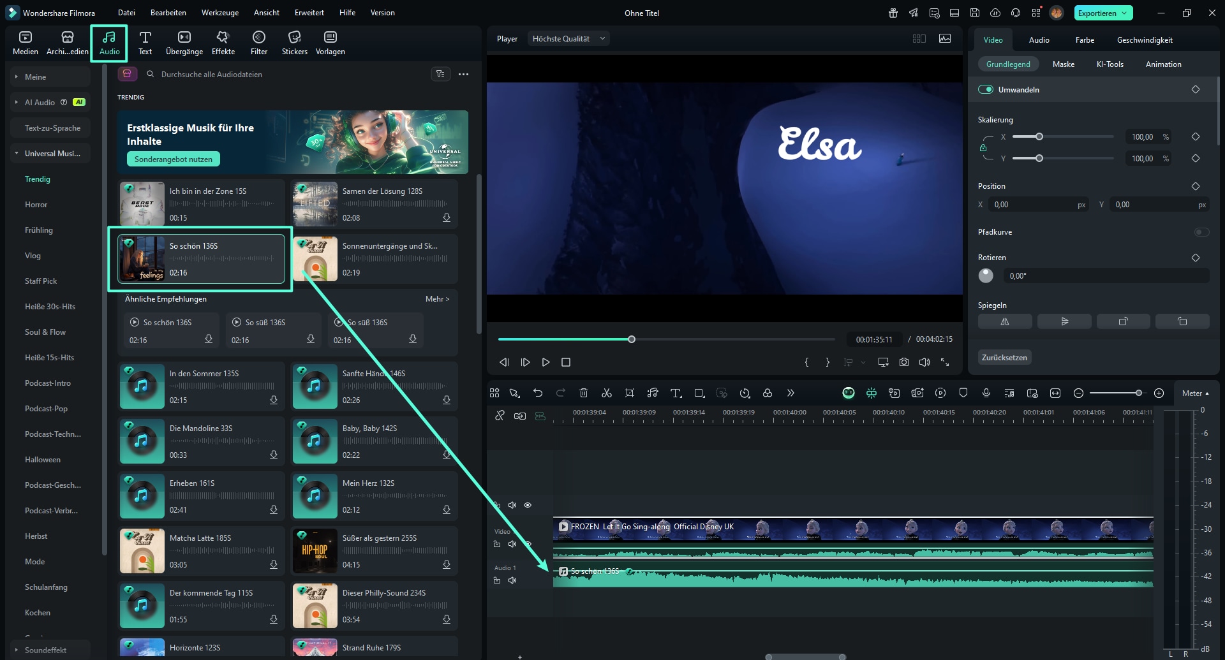Click the text tool icon in timeline toolbar
1225x660 pixels.
pyautogui.click(x=676, y=393)
